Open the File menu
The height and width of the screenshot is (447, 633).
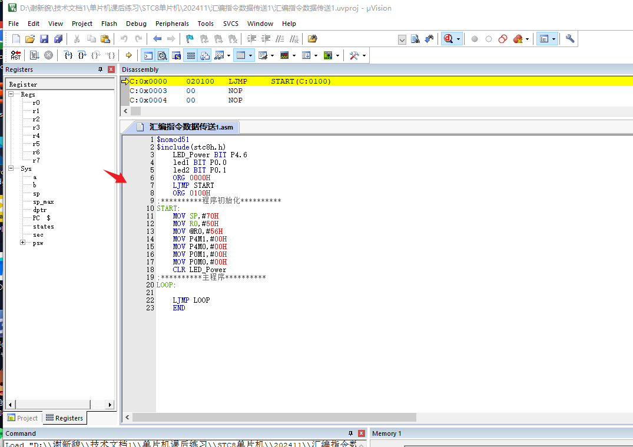tap(14, 24)
